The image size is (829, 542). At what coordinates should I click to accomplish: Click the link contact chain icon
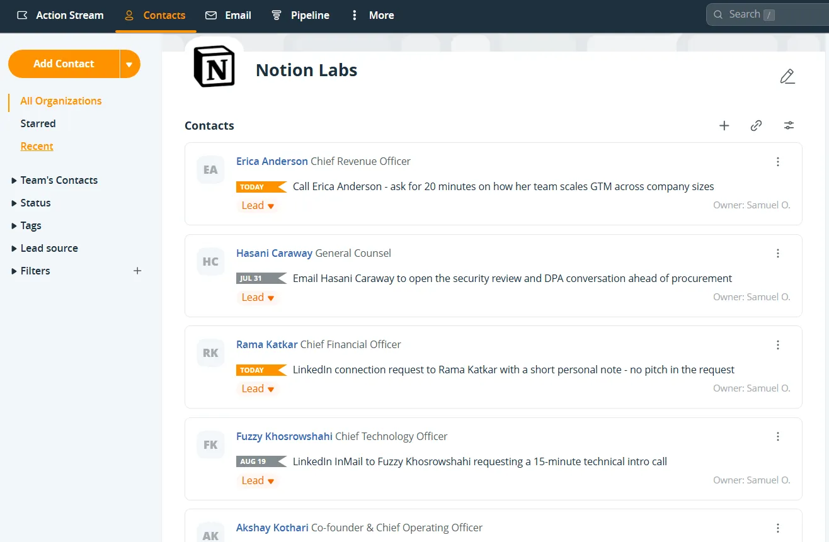click(757, 125)
